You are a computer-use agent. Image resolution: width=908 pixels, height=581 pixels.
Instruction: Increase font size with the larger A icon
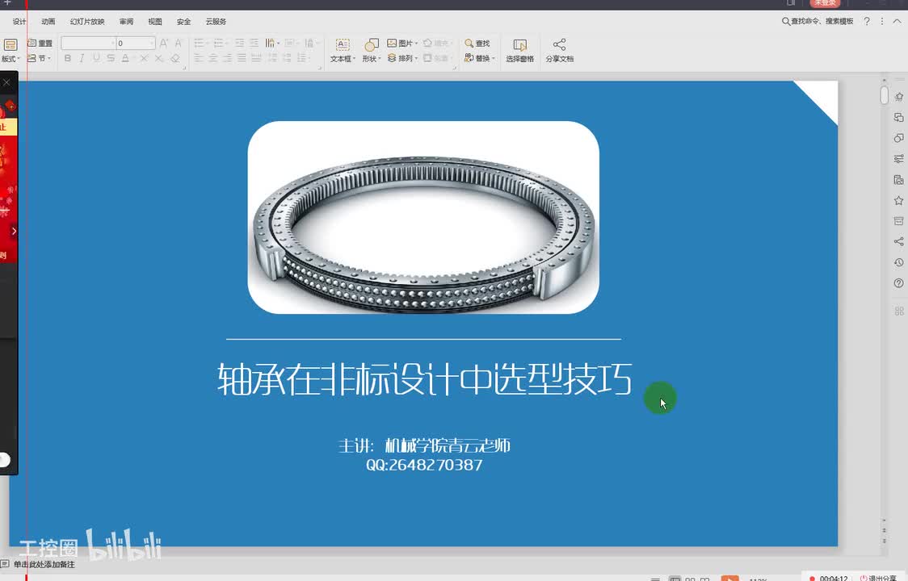(164, 44)
